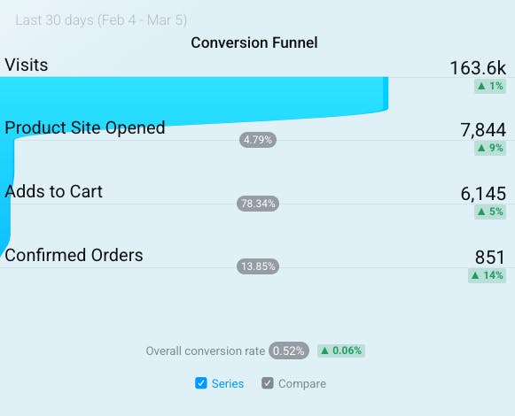Image resolution: width=515 pixels, height=416 pixels.
Task: Select the Adds to Cart stage
Action: click(53, 191)
